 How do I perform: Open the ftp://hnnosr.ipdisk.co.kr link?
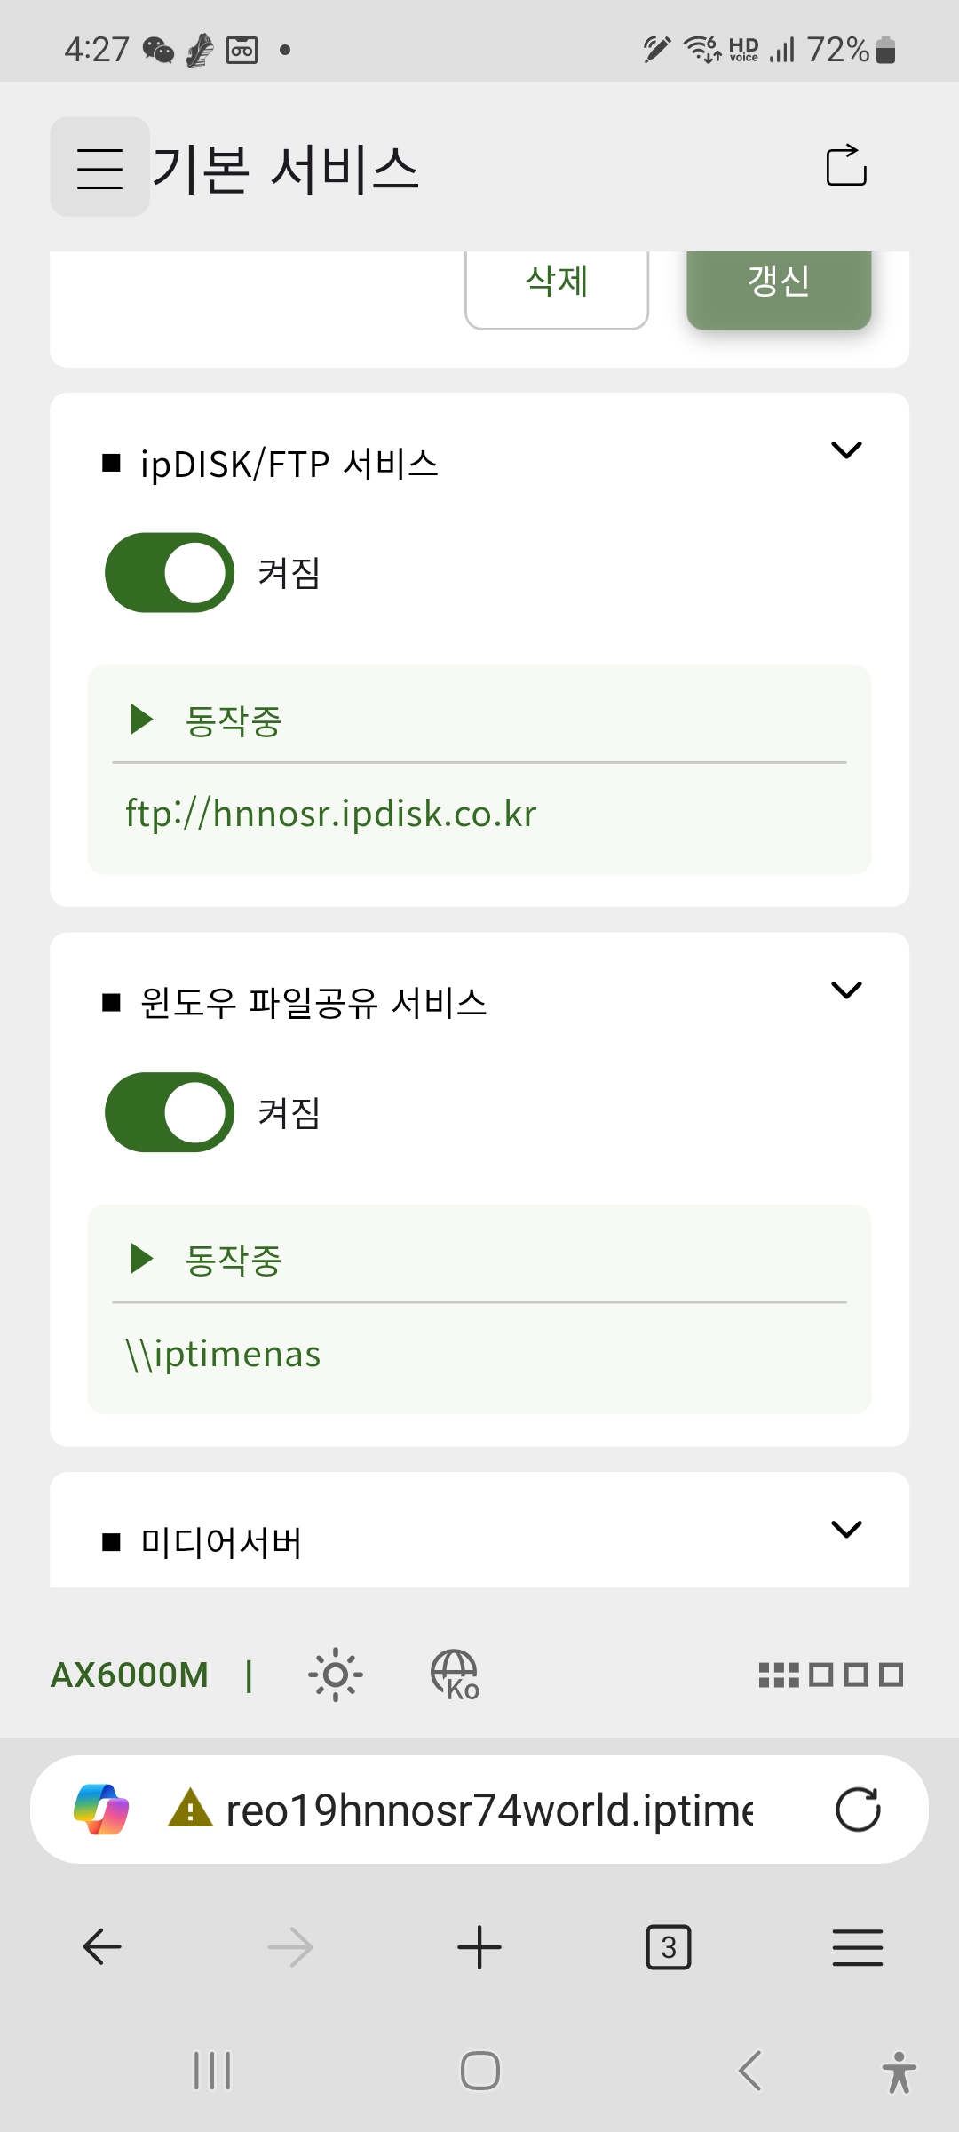331,814
